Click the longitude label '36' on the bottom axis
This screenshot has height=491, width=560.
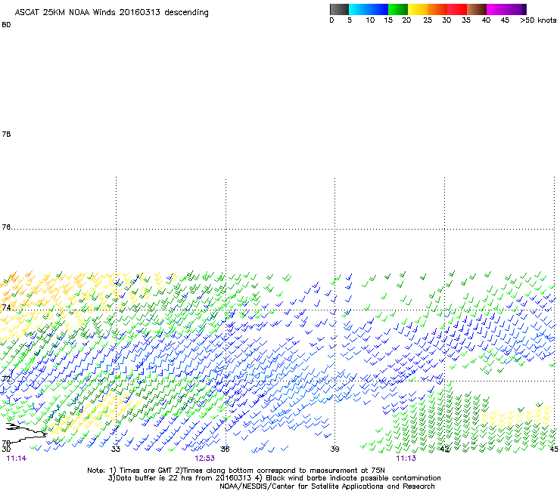[225, 449]
